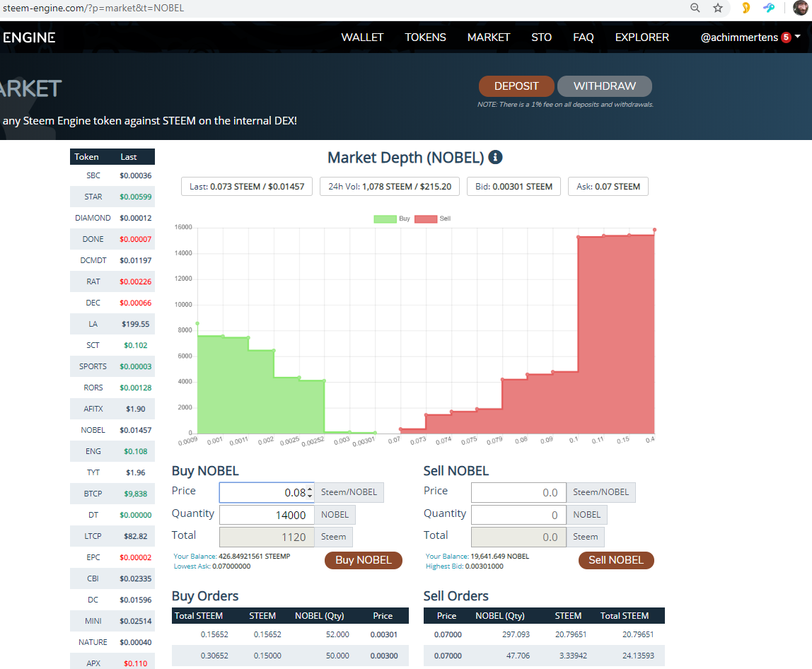Adjust the Buy price stepper arrows
Screen dimensions: 812x669
310,492
